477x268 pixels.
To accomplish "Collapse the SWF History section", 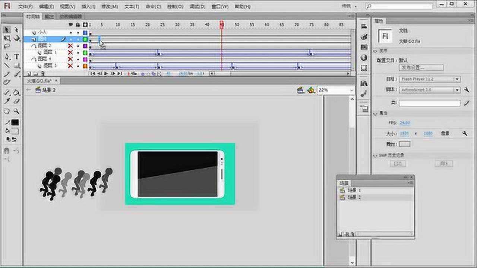I will [376, 155].
